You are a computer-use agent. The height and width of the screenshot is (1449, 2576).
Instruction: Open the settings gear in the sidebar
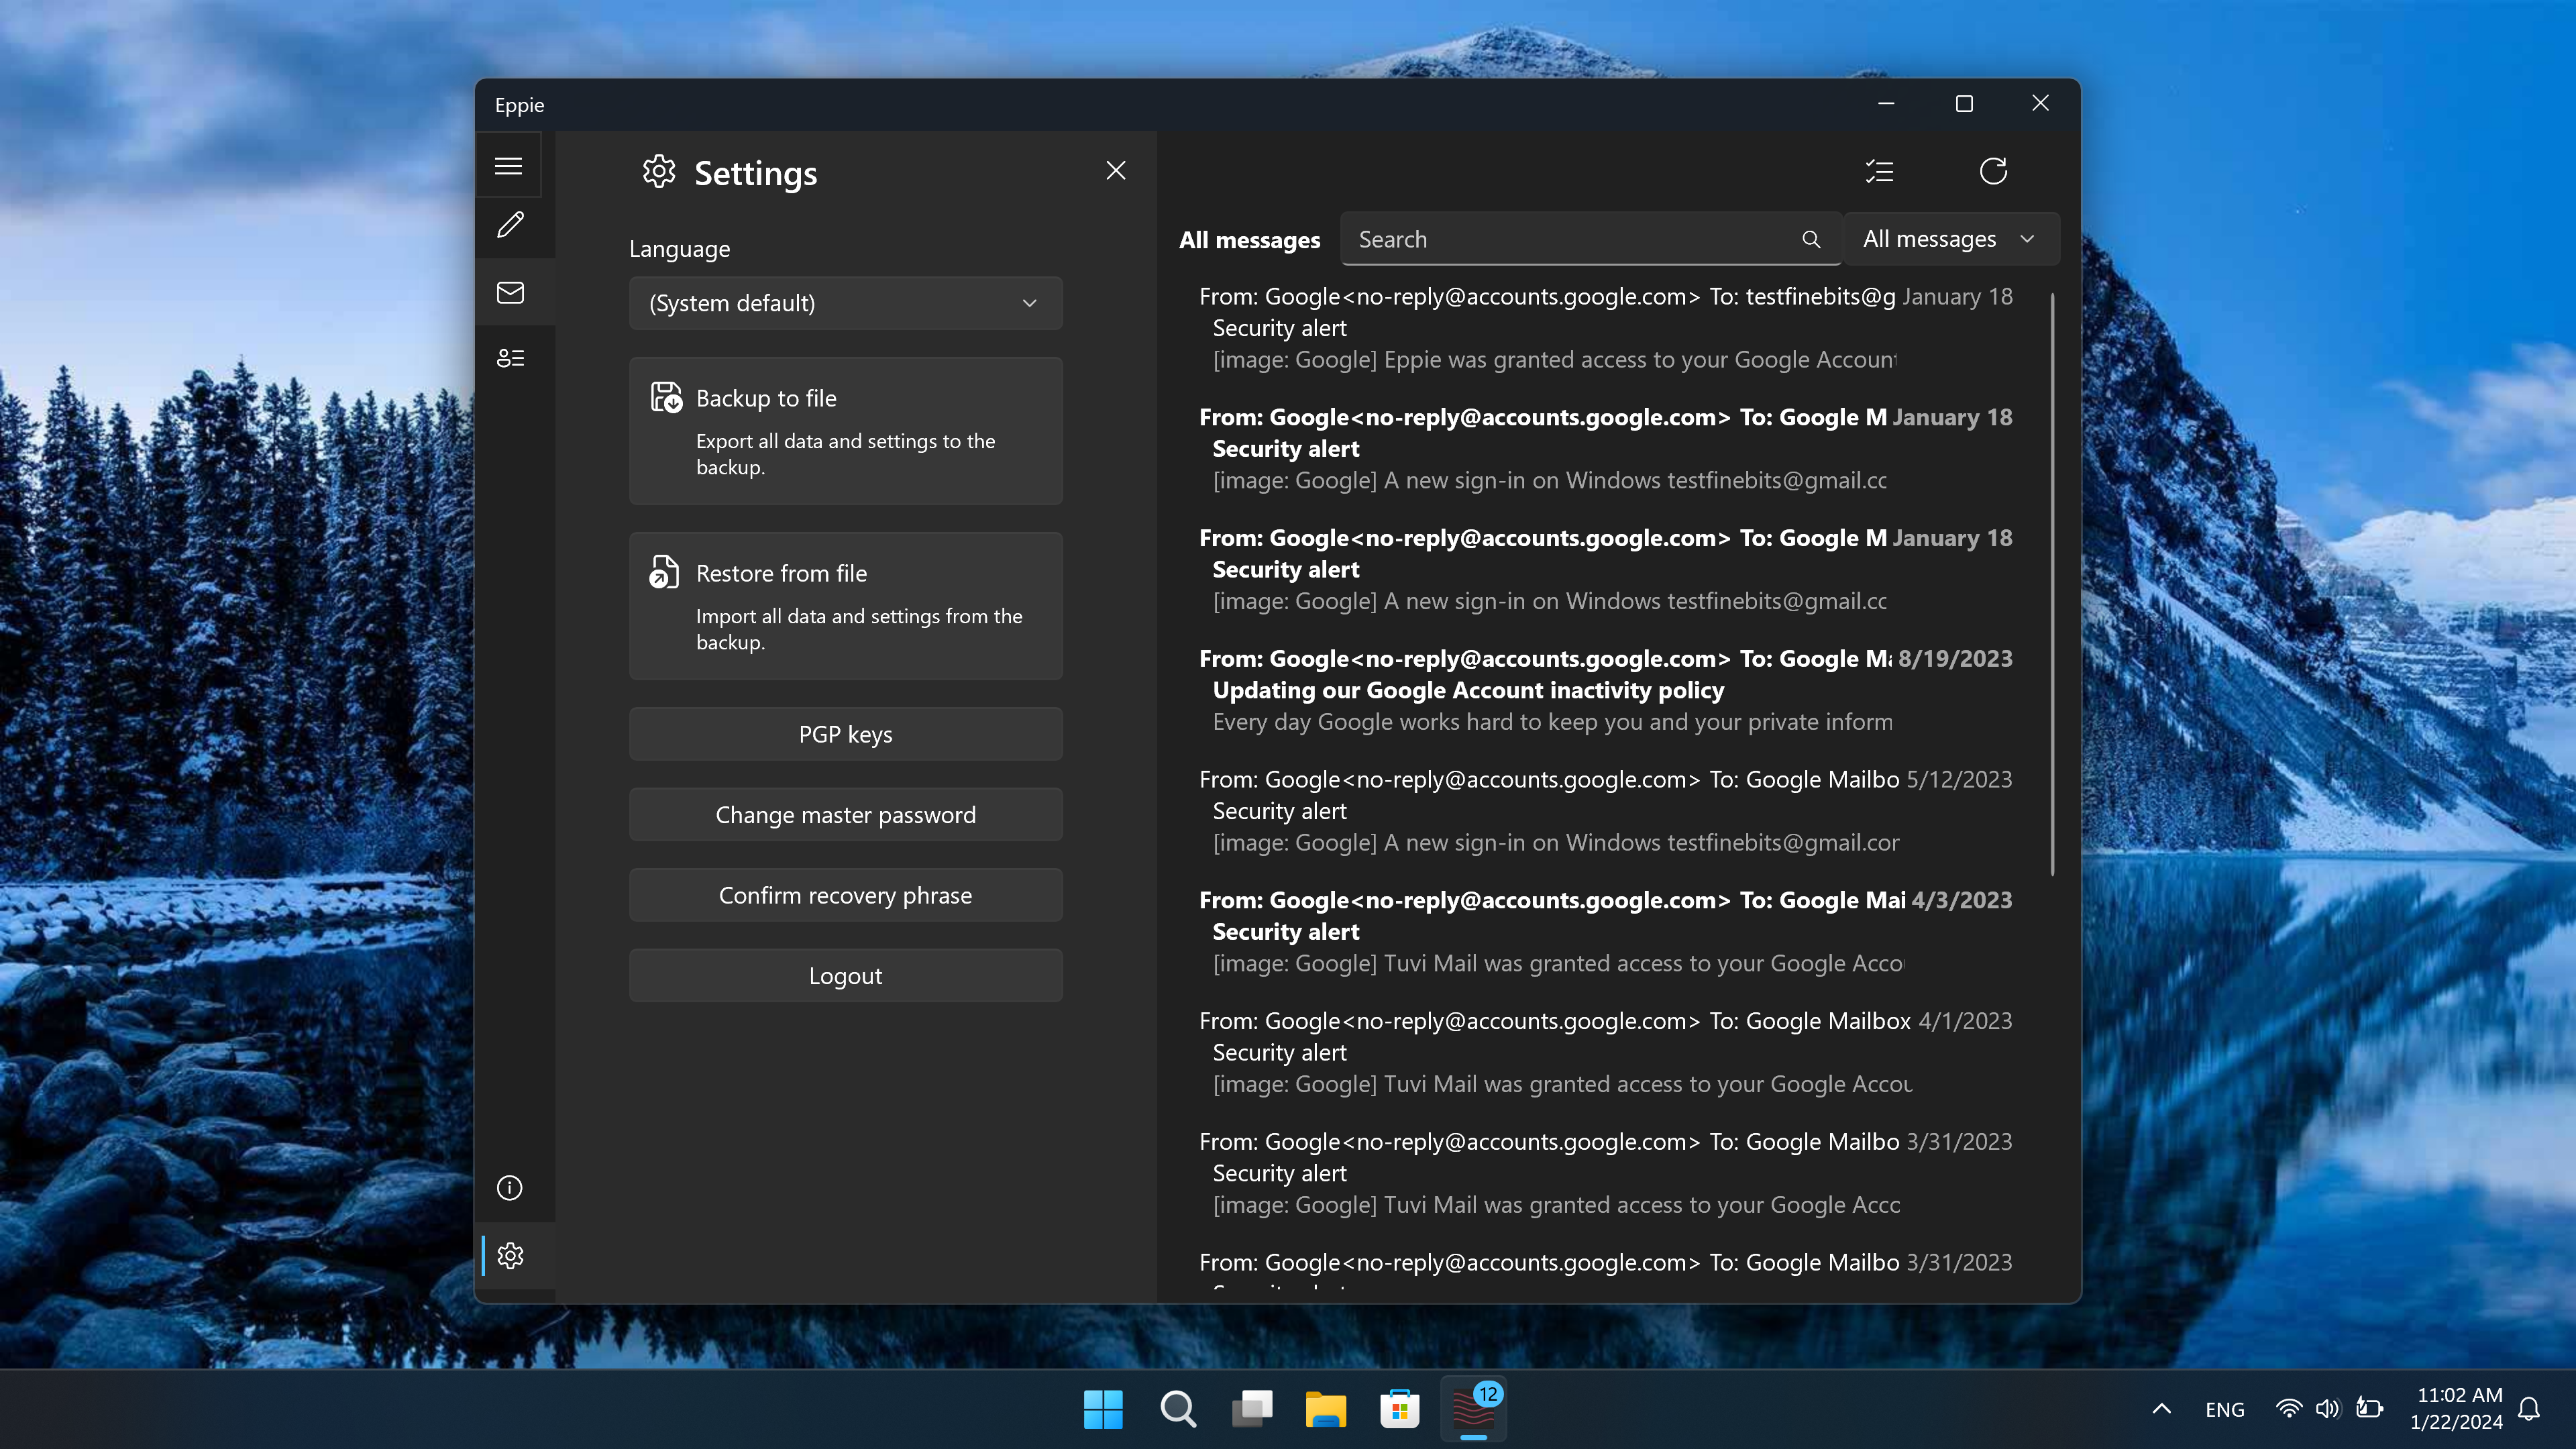click(511, 1255)
